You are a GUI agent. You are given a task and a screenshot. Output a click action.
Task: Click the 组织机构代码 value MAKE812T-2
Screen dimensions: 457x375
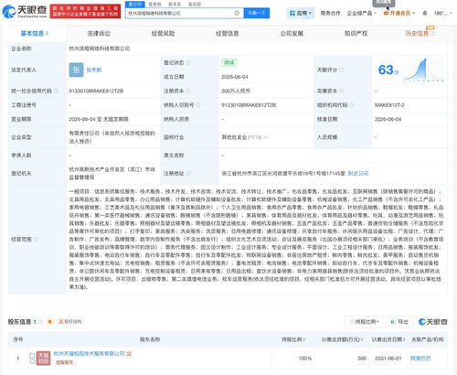point(389,105)
